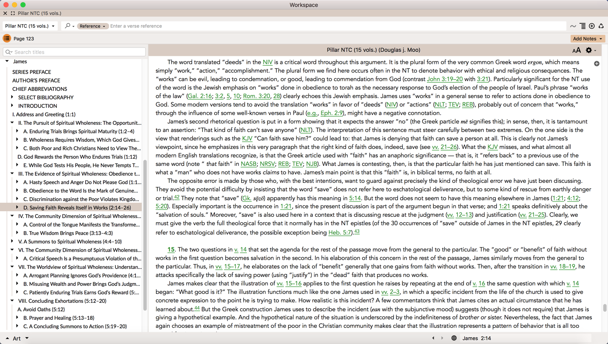Expand the SELECT BIBLIOGRAPHY node
608x344 pixels.
12,97
